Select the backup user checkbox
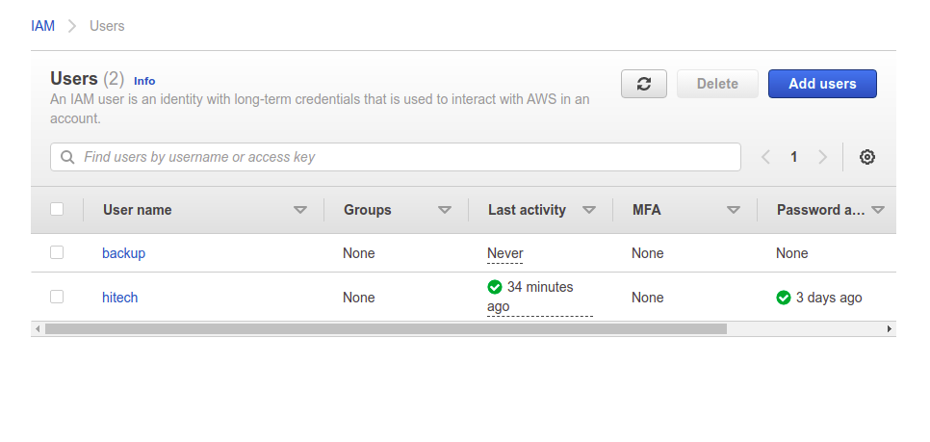This screenshot has height=442, width=930. pos(57,252)
